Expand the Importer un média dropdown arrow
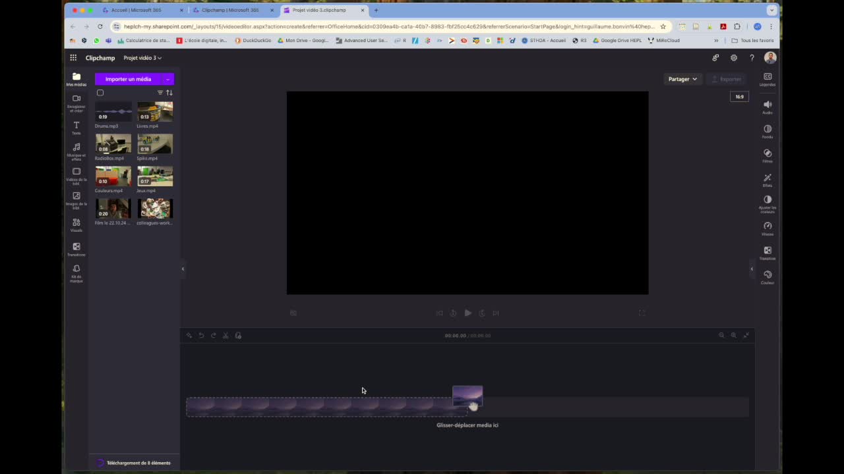The height and width of the screenshot is (474, 844). click(x=167, y=79)
